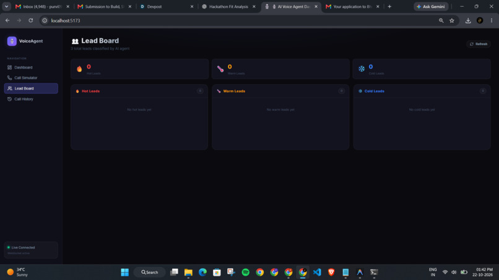Switch ENG IN input language
The height and width of the screenshot is (280, 499).
pyautogui.click(x=433, y=273)
